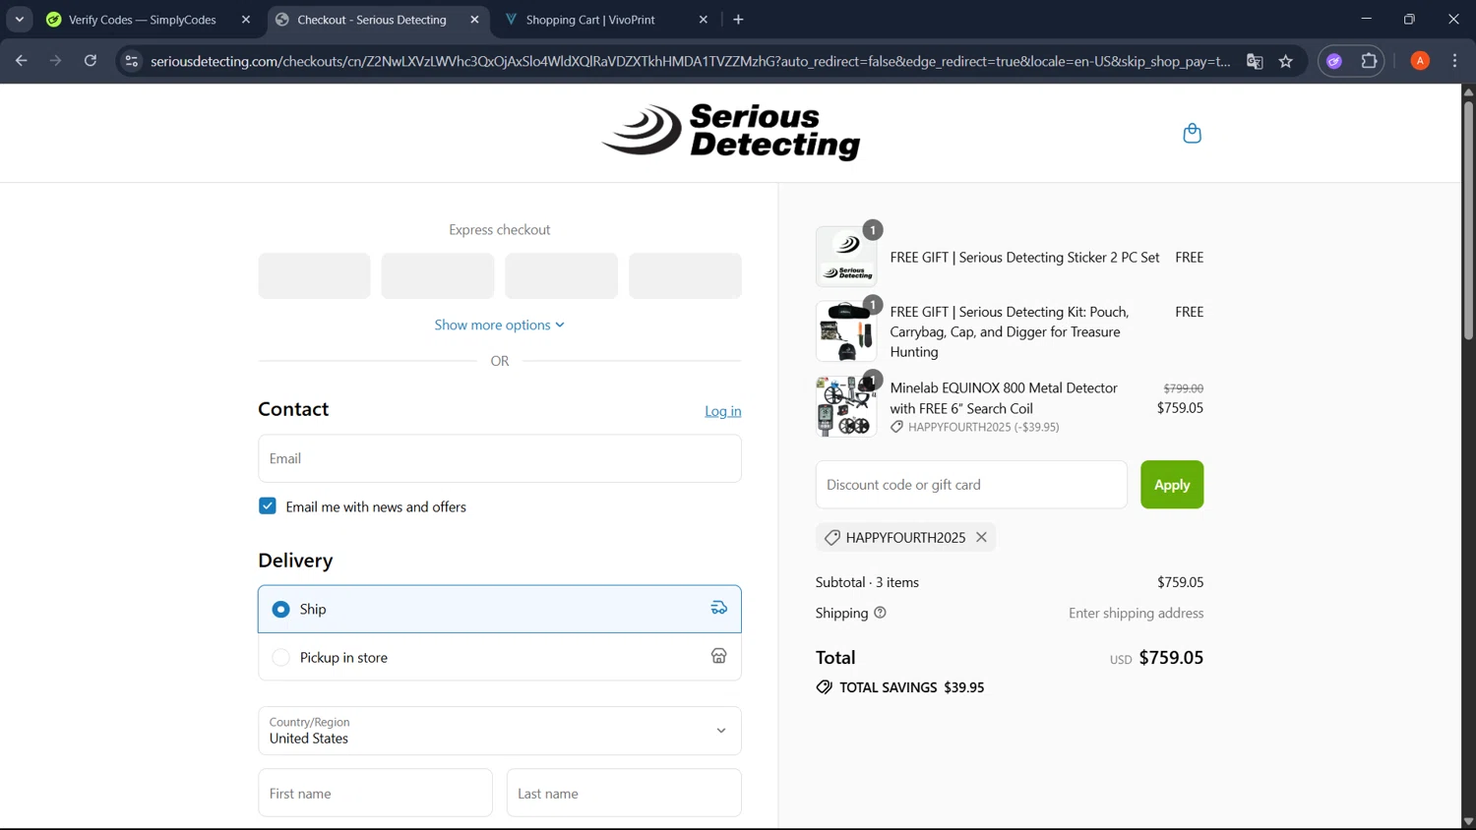Open the Country/Region dropdown
The height and width of the screenshot is (830, 1476).
[x=499, y=731]
